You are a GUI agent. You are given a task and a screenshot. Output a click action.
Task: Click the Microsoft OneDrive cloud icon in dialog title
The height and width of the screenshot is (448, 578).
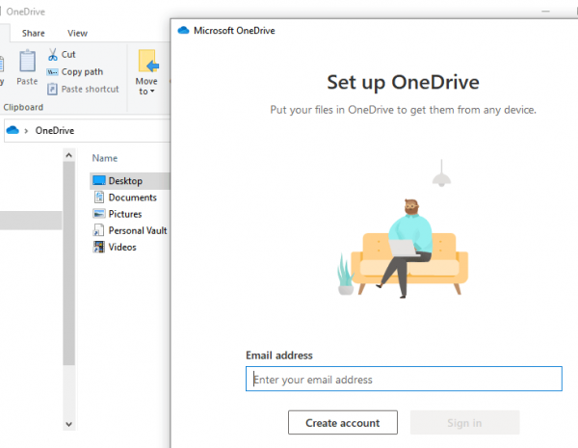tap(183, 30)
